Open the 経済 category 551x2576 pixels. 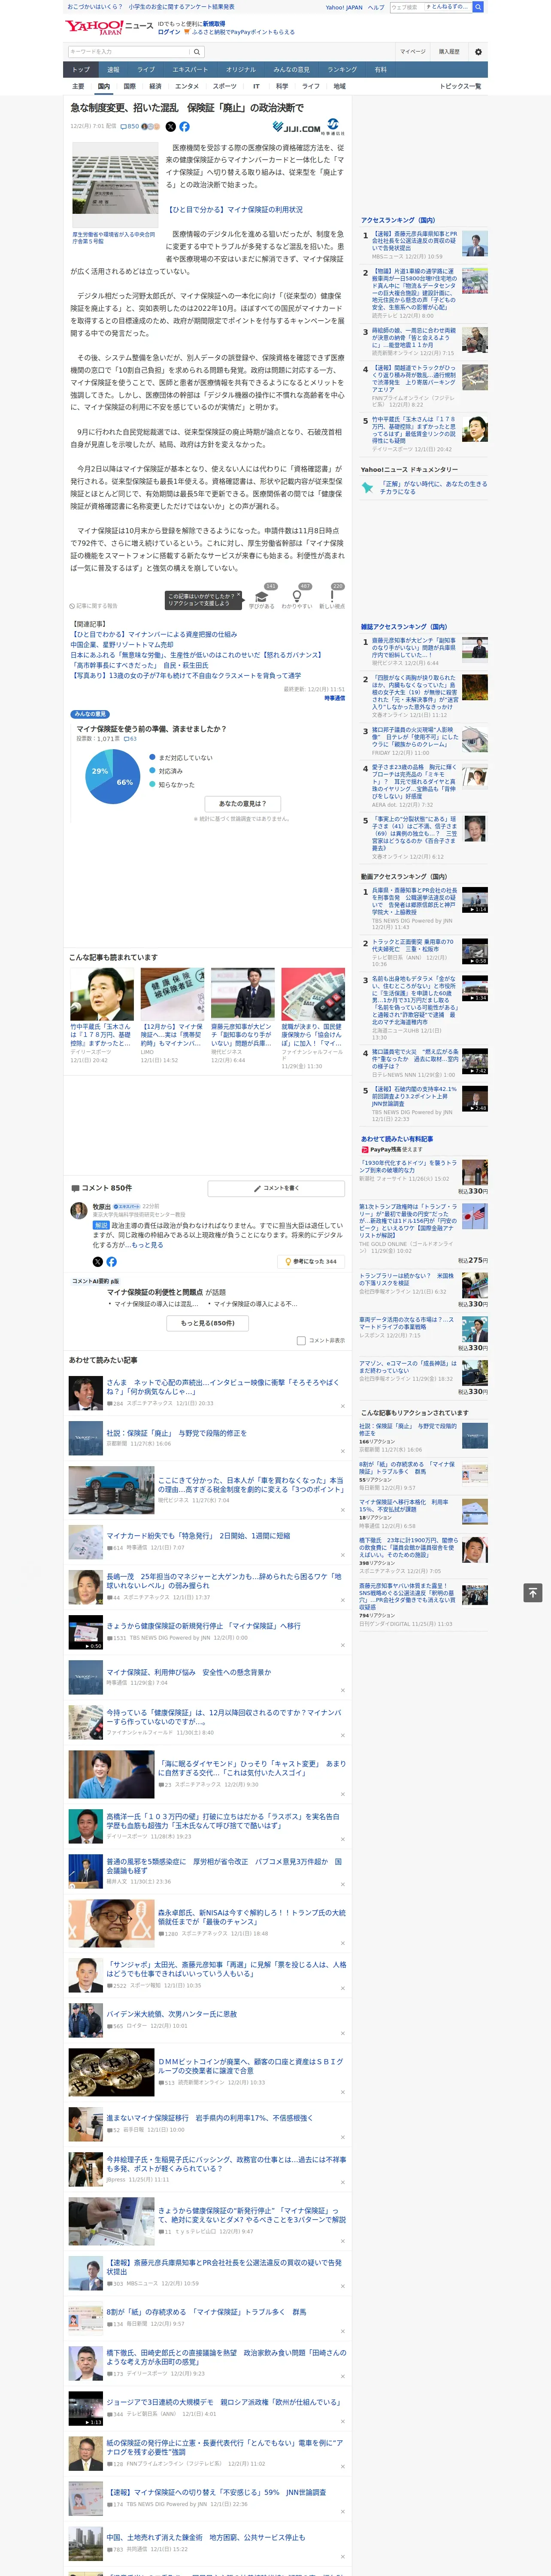point(155,86)
